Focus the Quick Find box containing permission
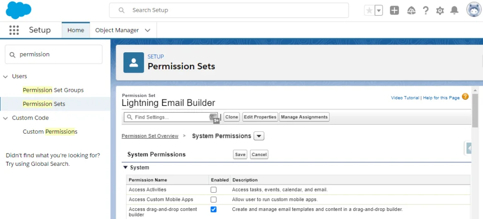 pos(54,55)
